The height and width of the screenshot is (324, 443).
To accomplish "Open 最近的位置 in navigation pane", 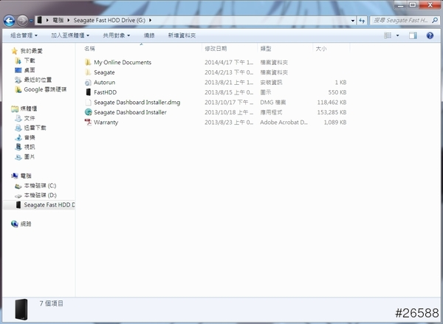I will click(x=38, y=80).
